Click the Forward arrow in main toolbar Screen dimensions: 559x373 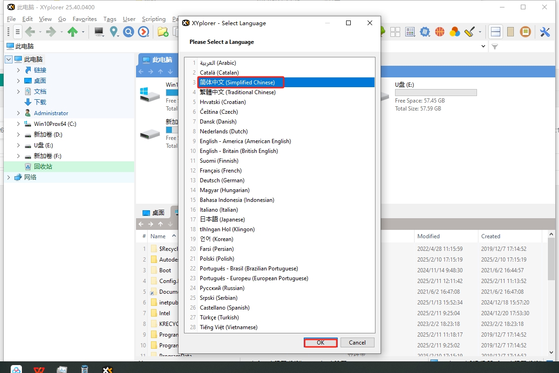coord(51,32)
